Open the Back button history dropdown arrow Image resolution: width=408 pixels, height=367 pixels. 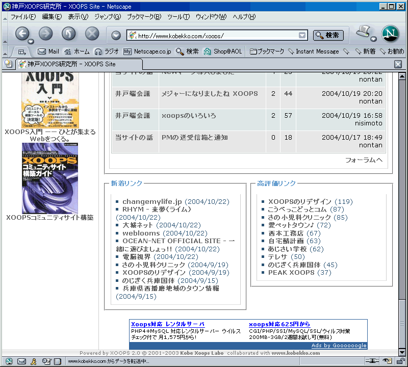coord(31,42)
